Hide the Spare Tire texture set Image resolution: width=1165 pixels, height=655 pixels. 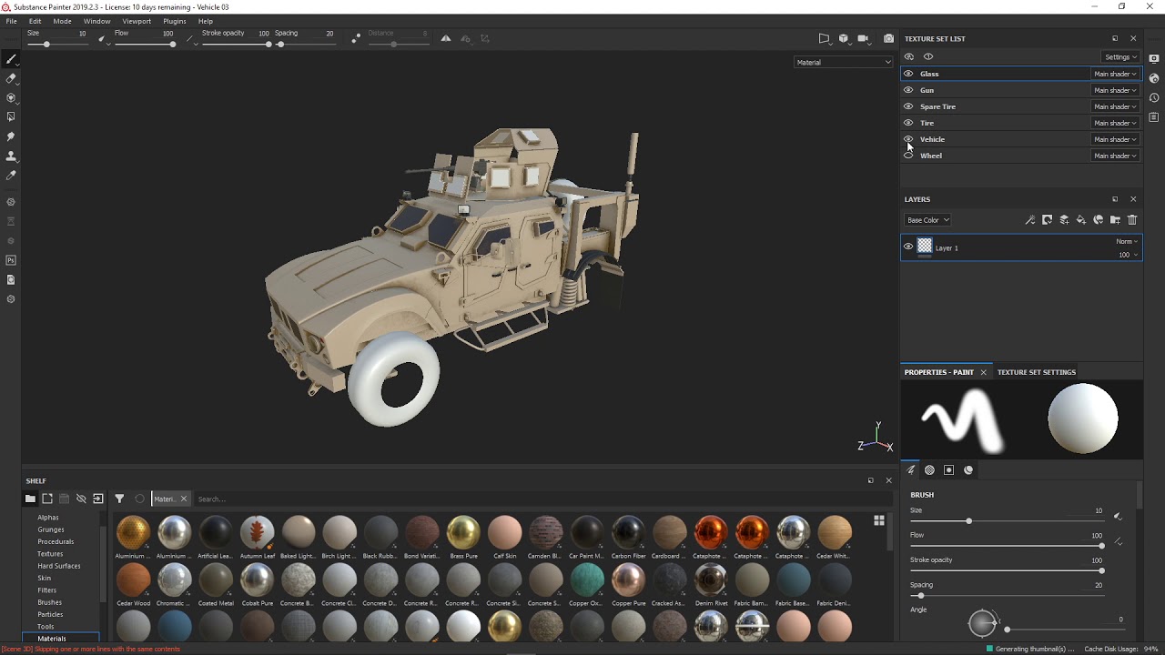tap(908, 106)
